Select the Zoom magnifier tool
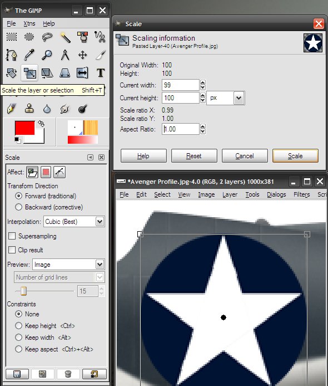The image size is (328, 386). point(47,55)
